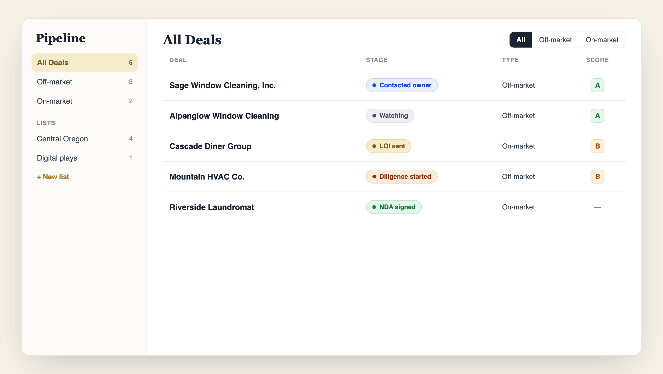The height and width of the screenshot is (374, 663).
Task: Open the Riverside Laundromat deal
Action: [x=212, y=207]
